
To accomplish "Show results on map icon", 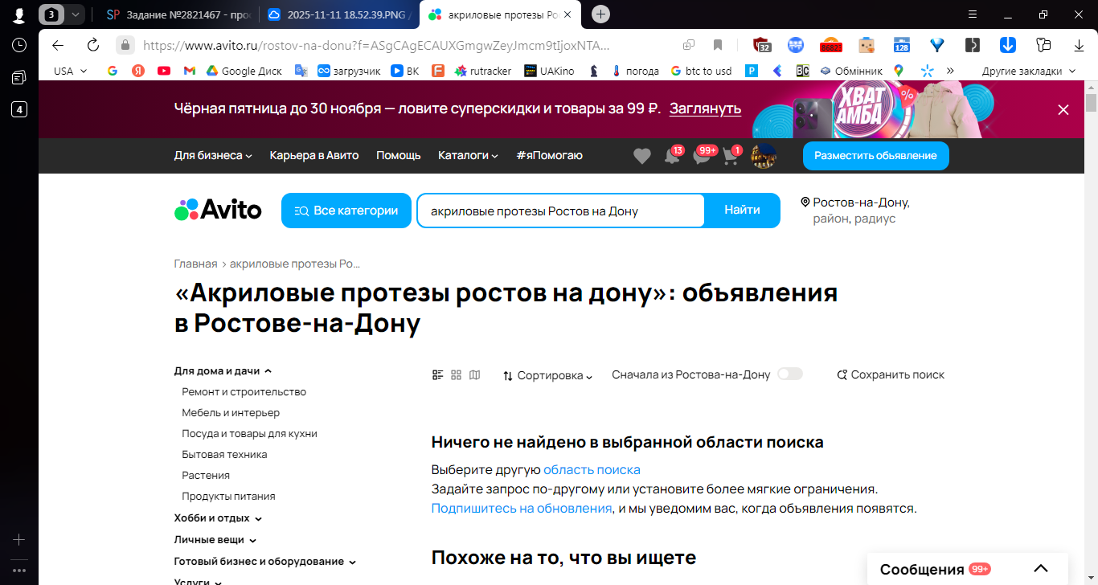I will point(475,374).
